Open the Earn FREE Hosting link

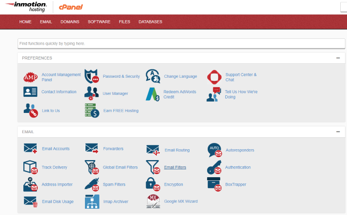tap(121, 110)
